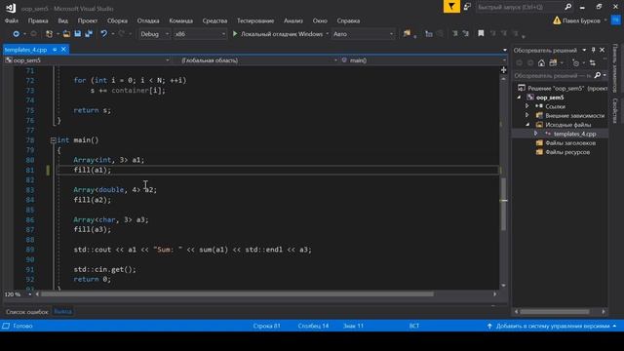Click the account warning triangle icon
Image resolution: width=624 pixels, height=351 pixels.
pyautogui.click(x=557, y=20)
